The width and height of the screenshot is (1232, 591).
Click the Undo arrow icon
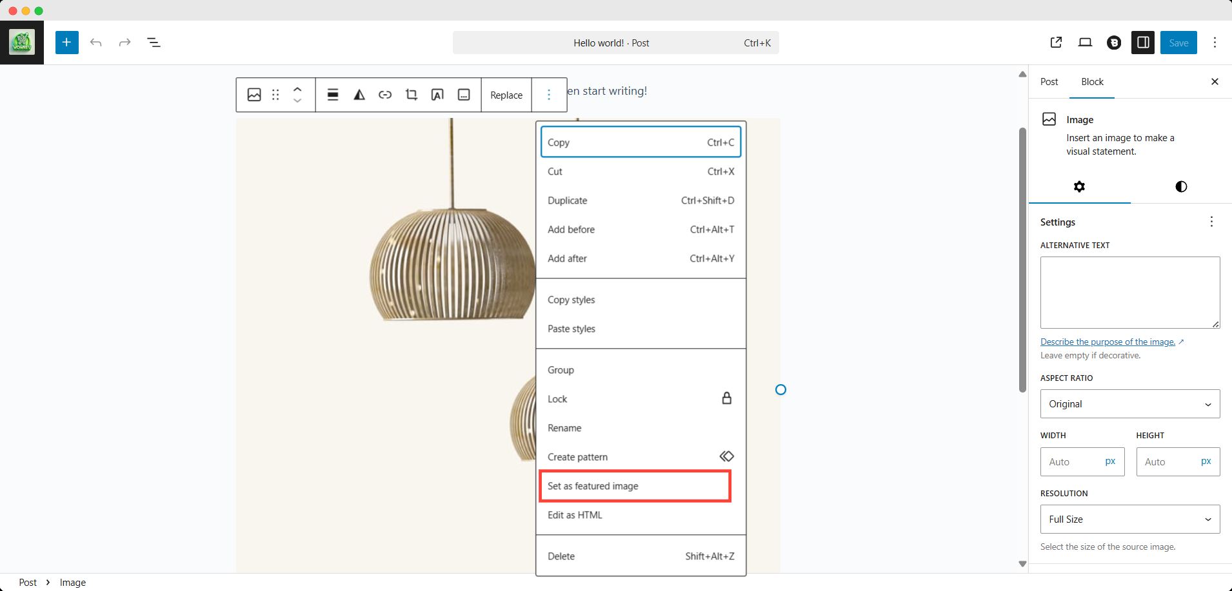point(96,43)
